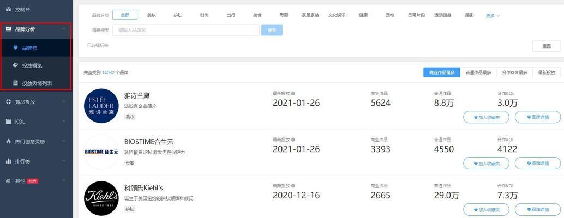Filter brands by 运动健身 category
Screen dimensions: 564x218
click(x=443, y=15)
